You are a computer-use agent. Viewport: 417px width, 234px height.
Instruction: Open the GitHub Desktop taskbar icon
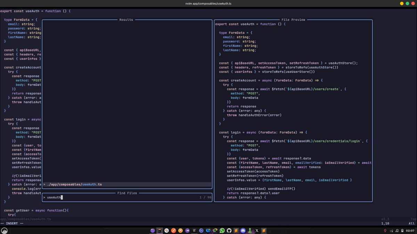point(229,231)
